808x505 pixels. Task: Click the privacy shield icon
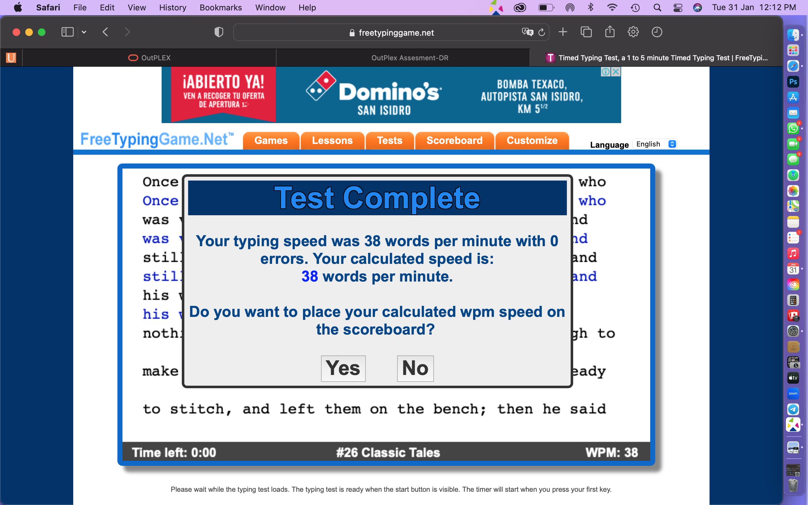[219, 32]
